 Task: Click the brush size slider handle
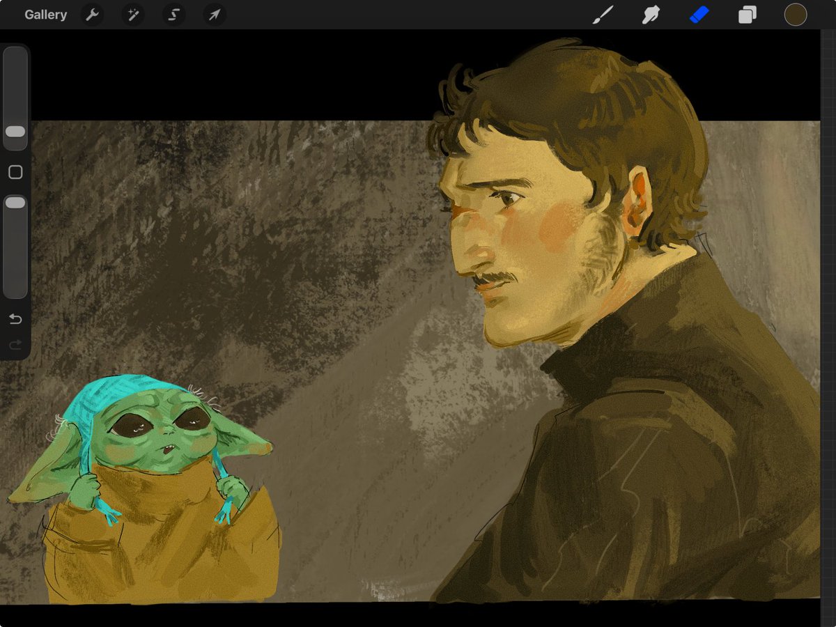(15, 132)
